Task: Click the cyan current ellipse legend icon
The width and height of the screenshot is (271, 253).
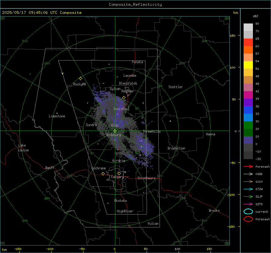Action: pyautogui.click(x=248, y=211)
